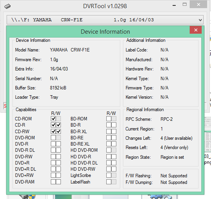Screen dimensions: 211x199
Task: Click the Extra Info value 16/04/03
Action: click(59, 69)
